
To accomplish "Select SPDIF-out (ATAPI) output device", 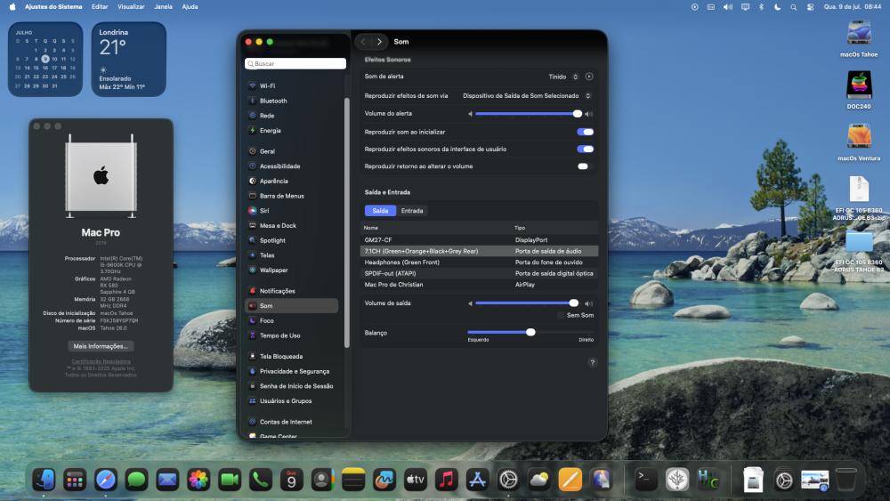I will click(x=479, y=273).
